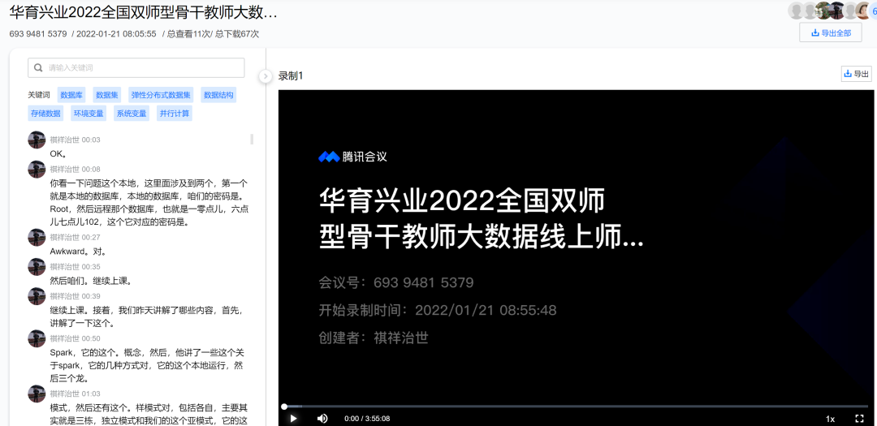Click the participant avatars group at top right
Viewport: 877px width, 426px height.
coord(832,11)
